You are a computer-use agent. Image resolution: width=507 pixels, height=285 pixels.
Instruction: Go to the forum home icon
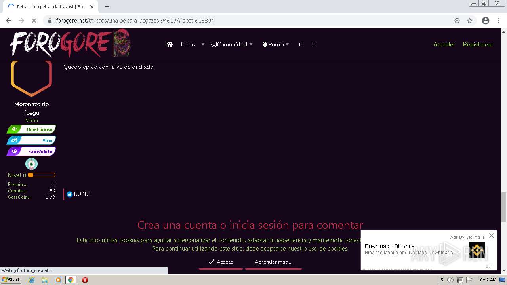tap(170, 44)
